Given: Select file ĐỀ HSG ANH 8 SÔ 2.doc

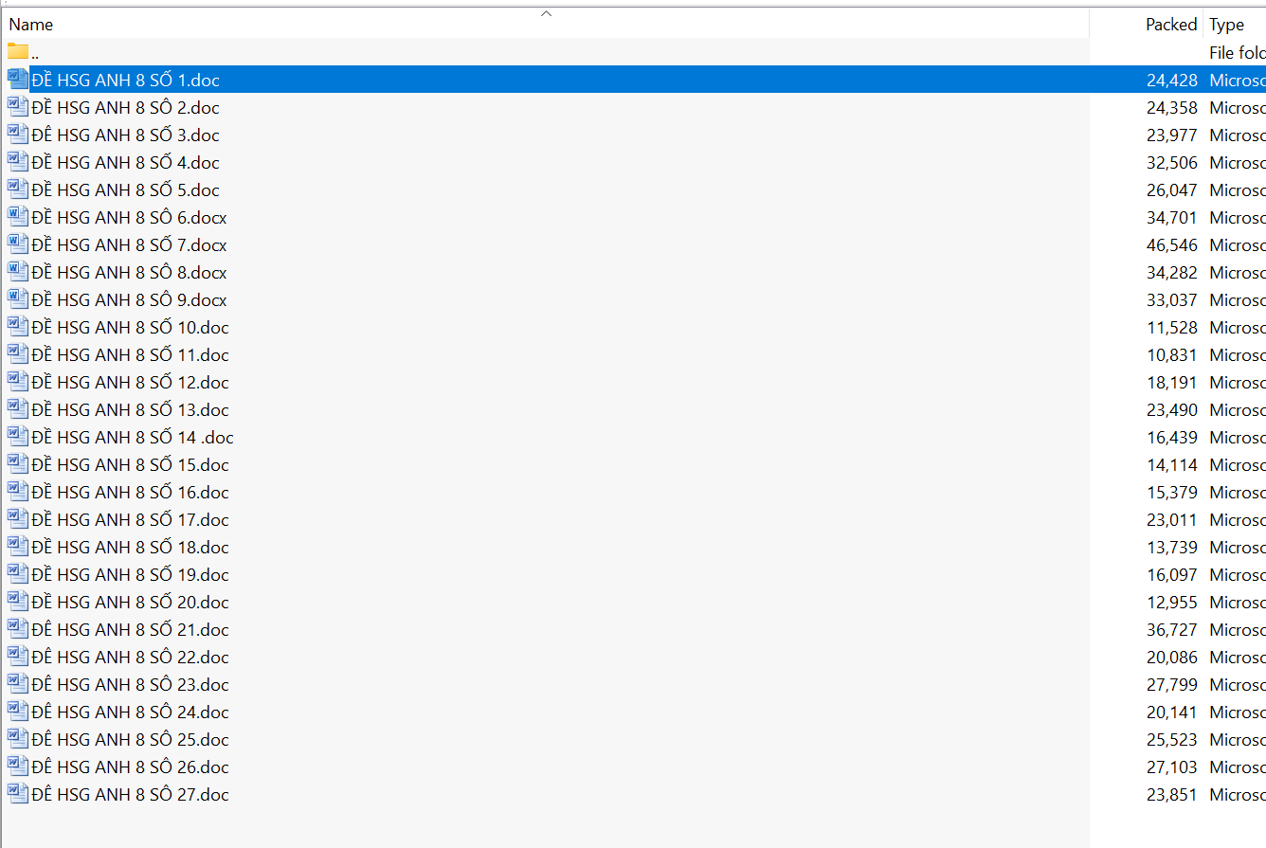Looking at the screenshot, I should pyautogui.click(x=125, y=108).
